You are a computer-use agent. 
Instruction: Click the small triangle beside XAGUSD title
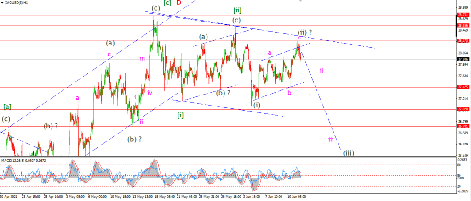point(3,3)
